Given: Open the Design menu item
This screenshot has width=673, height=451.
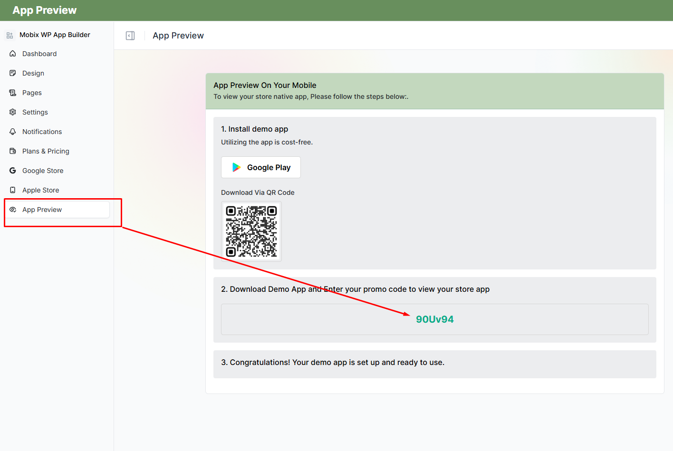Looking at the screenshot, I should click(57, 73).
